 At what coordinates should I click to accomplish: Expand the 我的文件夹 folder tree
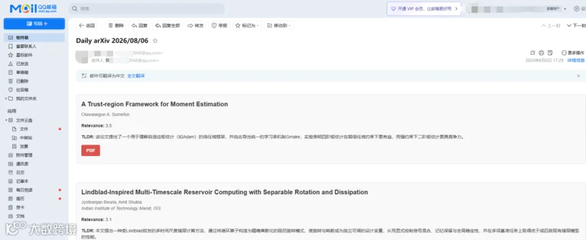[x=6, y=99]
